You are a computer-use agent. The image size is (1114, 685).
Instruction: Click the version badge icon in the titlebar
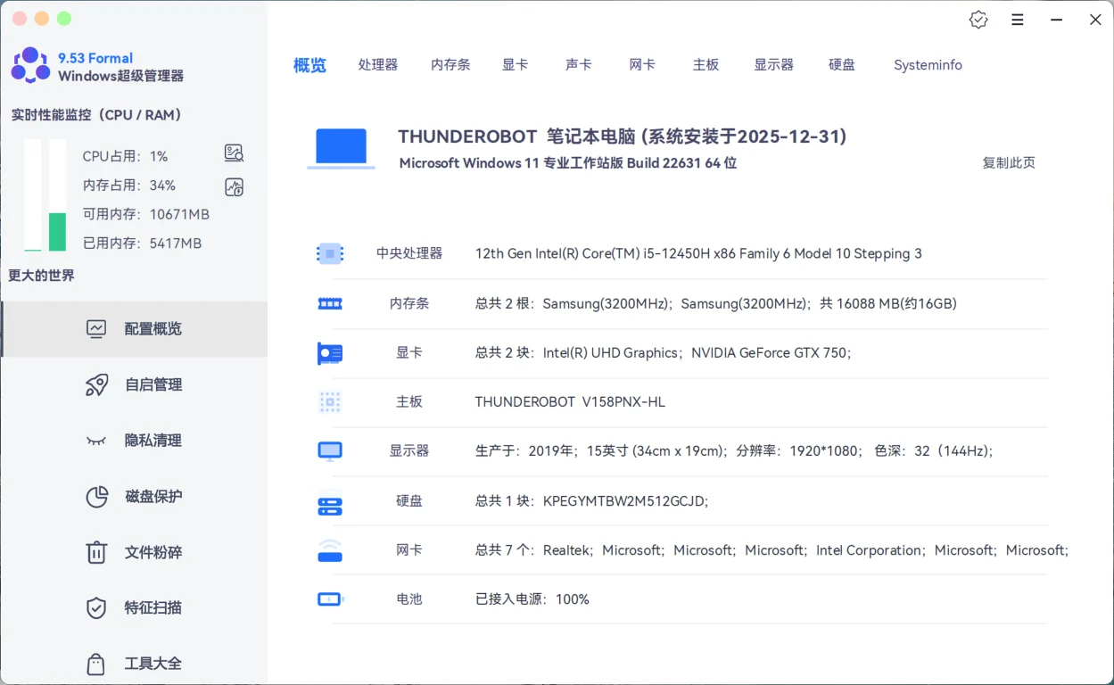pyautogui.click(x=978, y=19)
